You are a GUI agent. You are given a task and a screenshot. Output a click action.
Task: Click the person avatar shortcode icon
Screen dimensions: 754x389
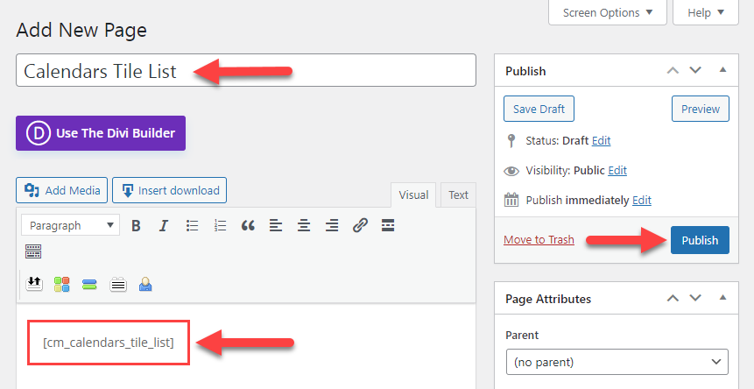(x=145, y=284)
